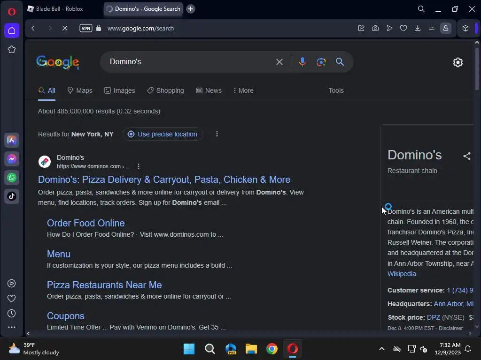Submit search magnifier button
This screenshot has height=360, width=481.
click(340, 62)
